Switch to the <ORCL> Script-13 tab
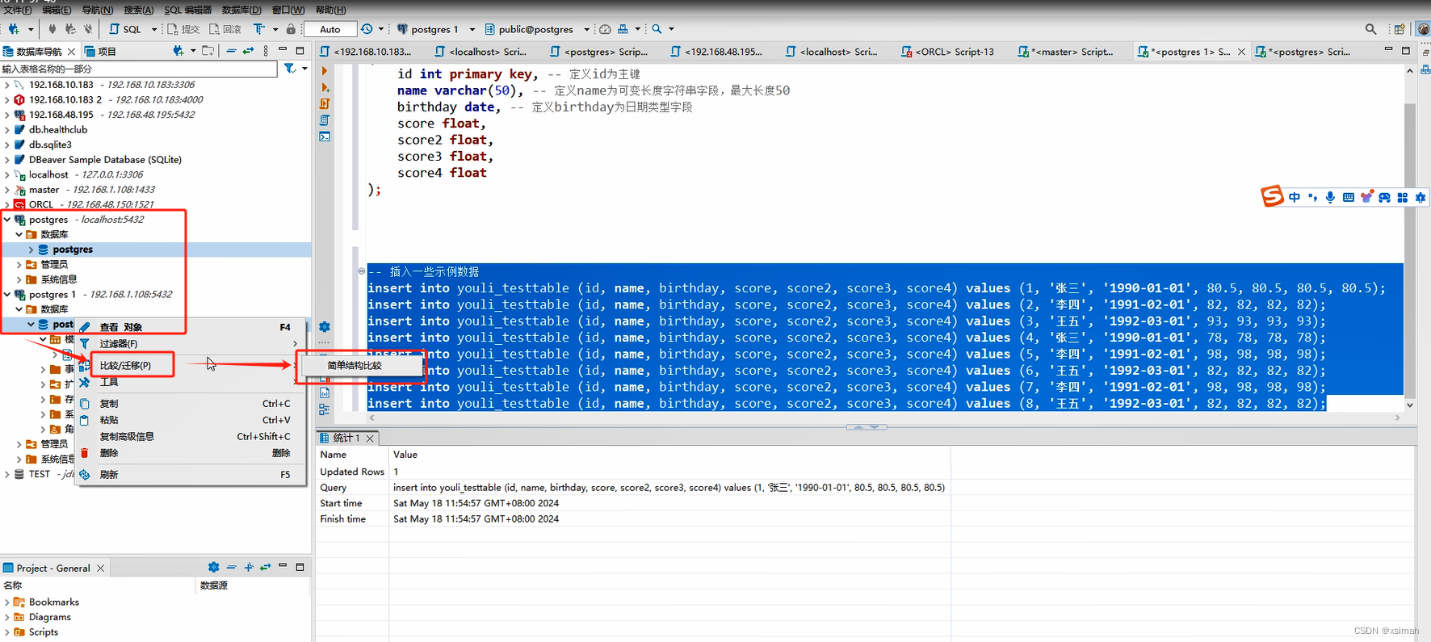 948,52
